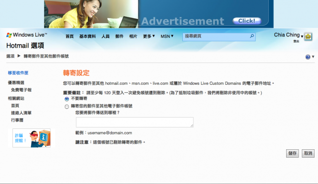Image resolution: width=318 pixels, height=184 pixels.
Task: Expand the arrow beside the help icon
Action: click(x=313, y=57)
